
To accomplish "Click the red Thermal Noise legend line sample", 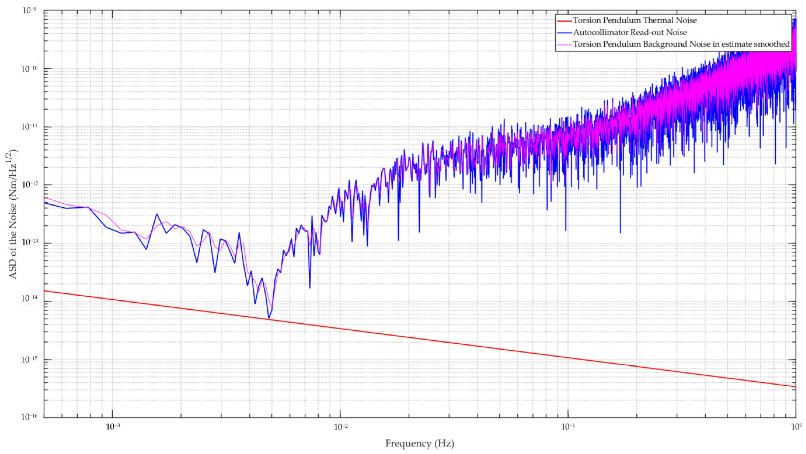I will (564, 21).
